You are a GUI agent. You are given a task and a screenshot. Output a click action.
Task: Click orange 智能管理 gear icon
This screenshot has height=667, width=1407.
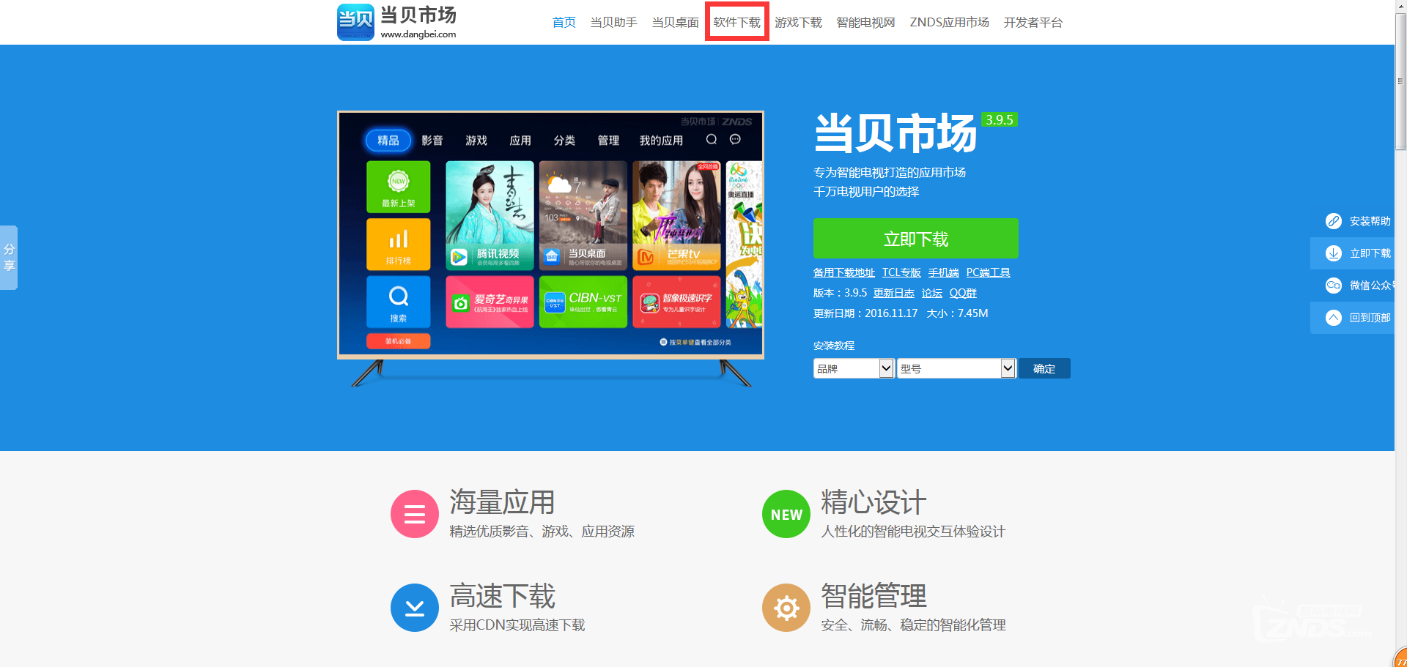(786, 608)
